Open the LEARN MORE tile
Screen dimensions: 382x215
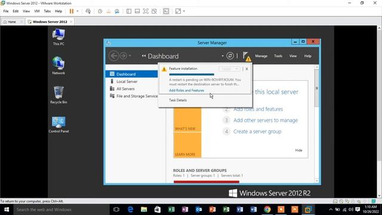point(187,145)
